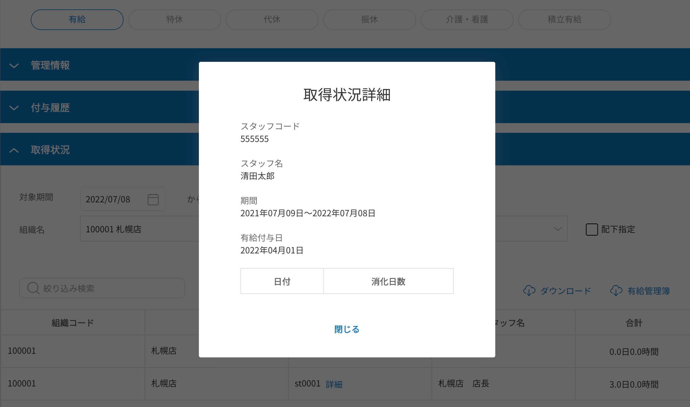This screenshot has width=690, height=407.
Task: Open the 詳細 link for st0001
Action: pyautogui.click(x=334, y=384)
